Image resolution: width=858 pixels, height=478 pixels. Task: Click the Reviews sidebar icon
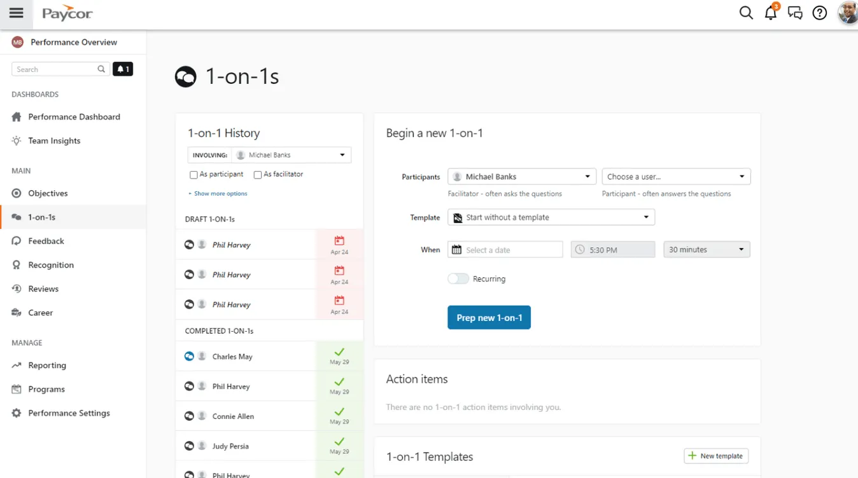click(x=17, y=289)
